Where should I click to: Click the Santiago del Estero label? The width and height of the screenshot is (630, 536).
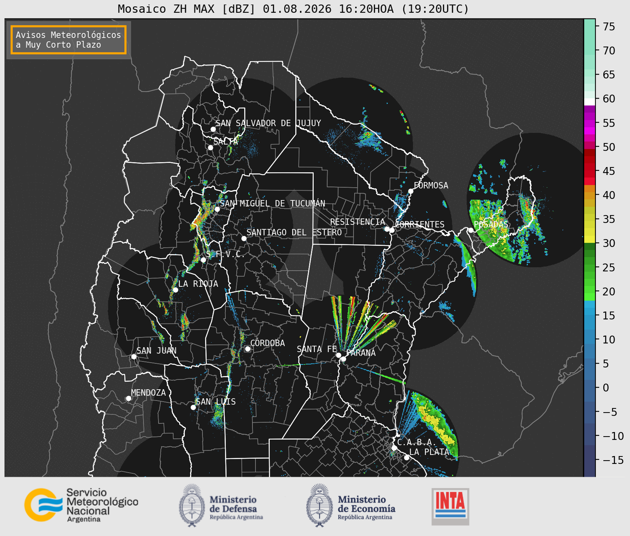point(294,232)
